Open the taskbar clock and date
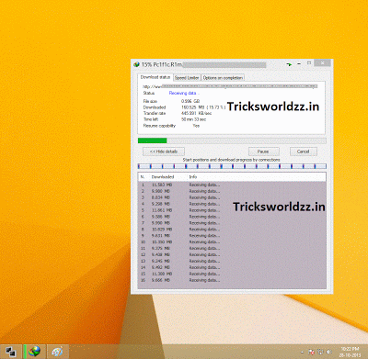 click(x=350, y=352)
